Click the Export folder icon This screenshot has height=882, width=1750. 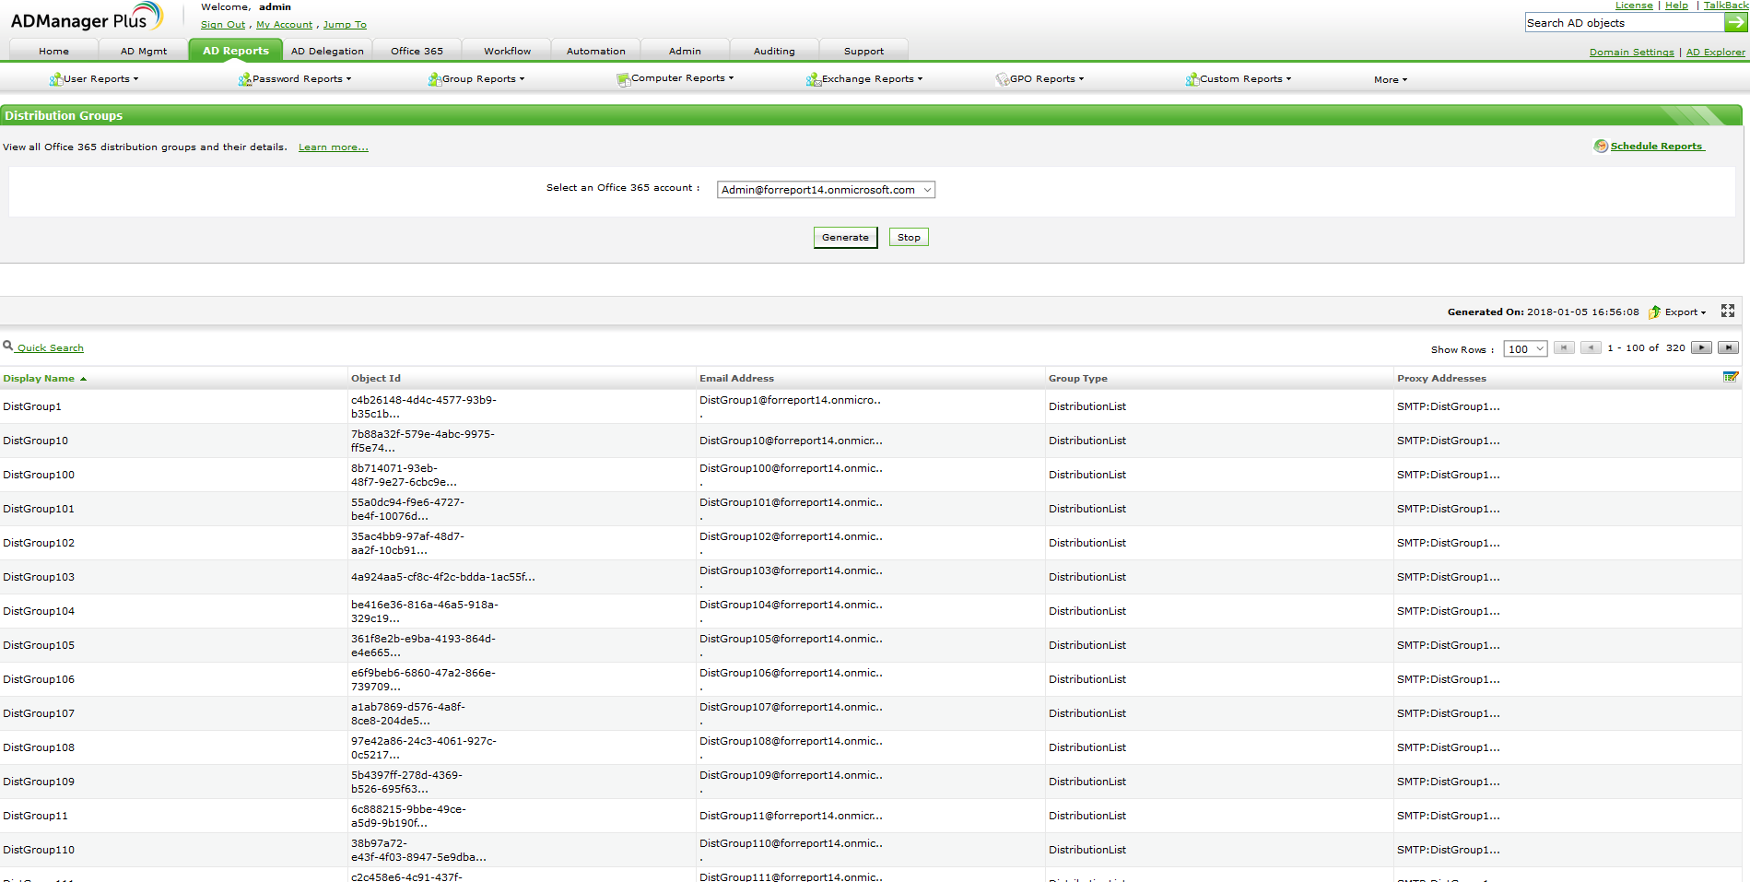[1654, 312]
